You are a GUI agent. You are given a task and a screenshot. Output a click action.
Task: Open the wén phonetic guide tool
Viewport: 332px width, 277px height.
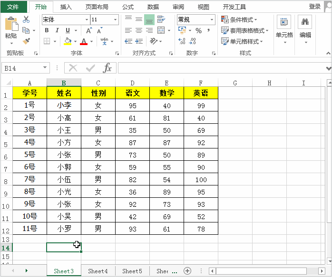pyautogui.click(x=104, y=41)
